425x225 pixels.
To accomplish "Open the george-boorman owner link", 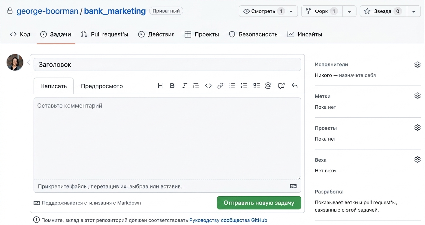I will click(47, 11).
